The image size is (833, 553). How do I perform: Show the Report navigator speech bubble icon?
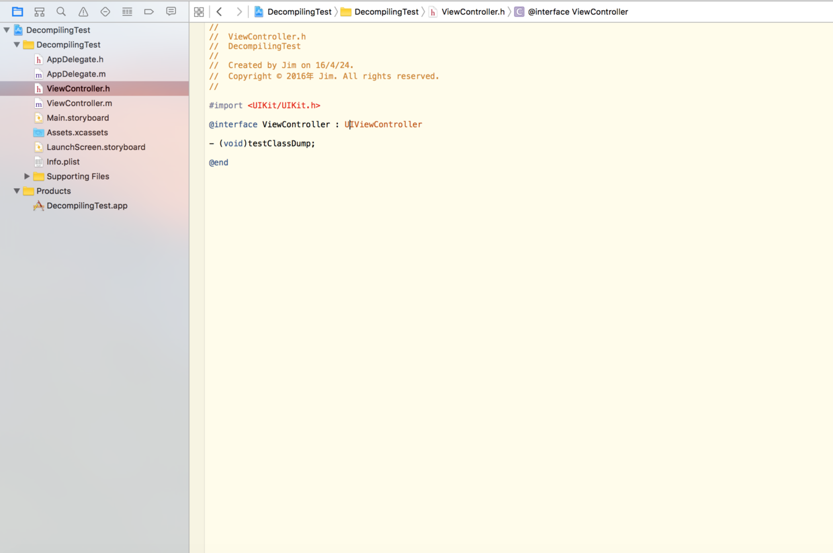coord(171,11)
